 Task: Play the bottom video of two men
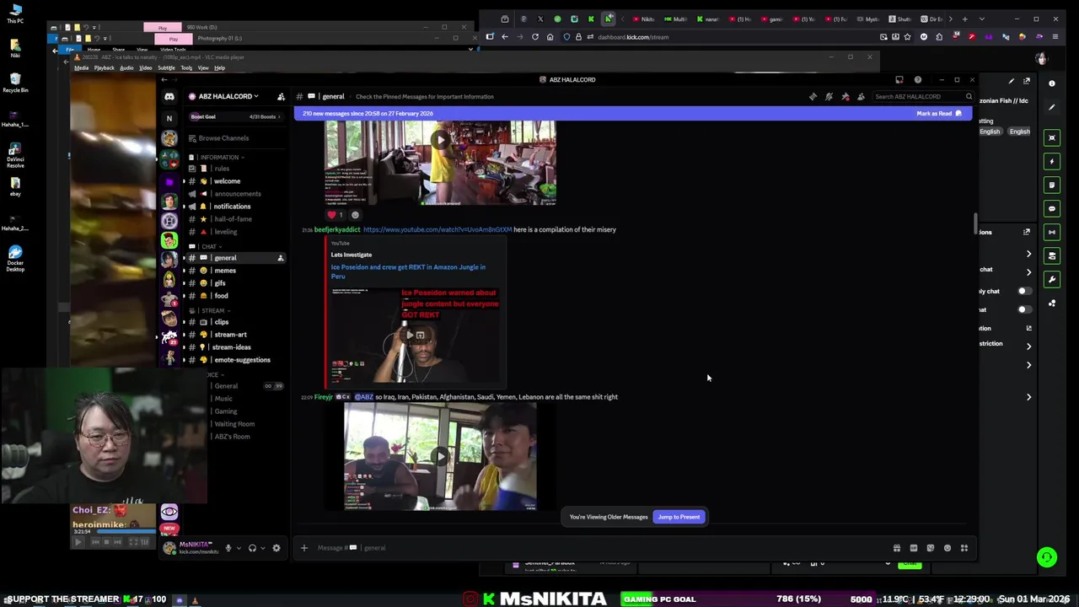click(x=440, y=456)
